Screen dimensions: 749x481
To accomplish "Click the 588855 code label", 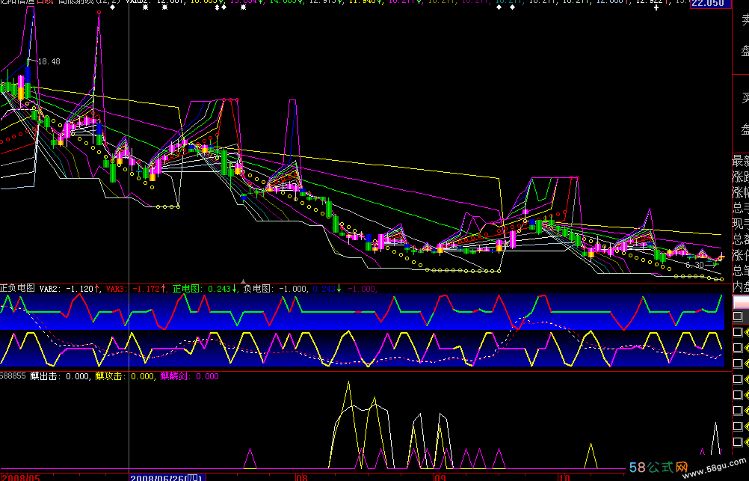I will tap(13, 376).
